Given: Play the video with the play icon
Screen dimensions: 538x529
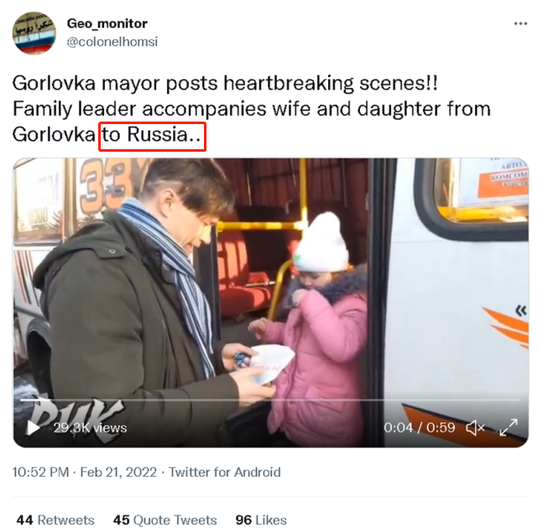Looking at the screenshot, I should [34, 428].
